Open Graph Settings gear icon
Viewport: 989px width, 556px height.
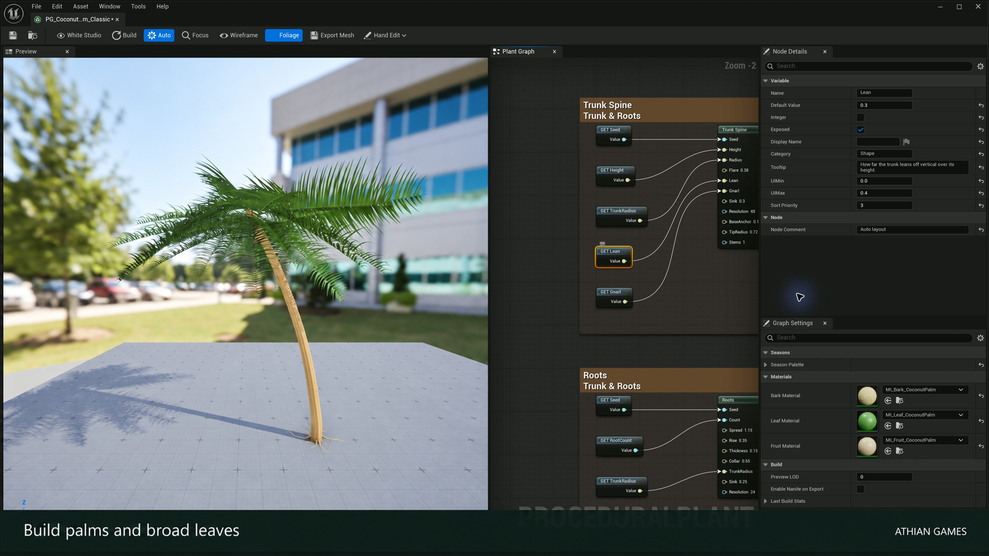click(x=980, y=338)
